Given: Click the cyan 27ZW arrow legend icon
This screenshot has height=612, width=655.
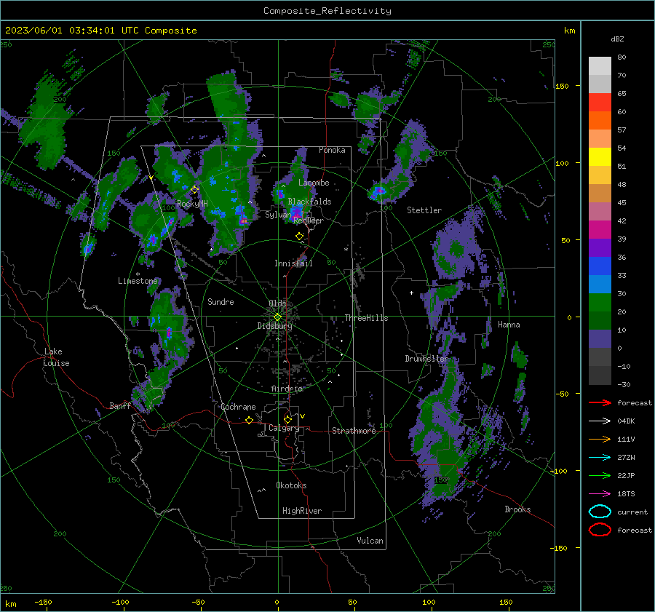Looking at the screenshot, I should tap(600, 458).
